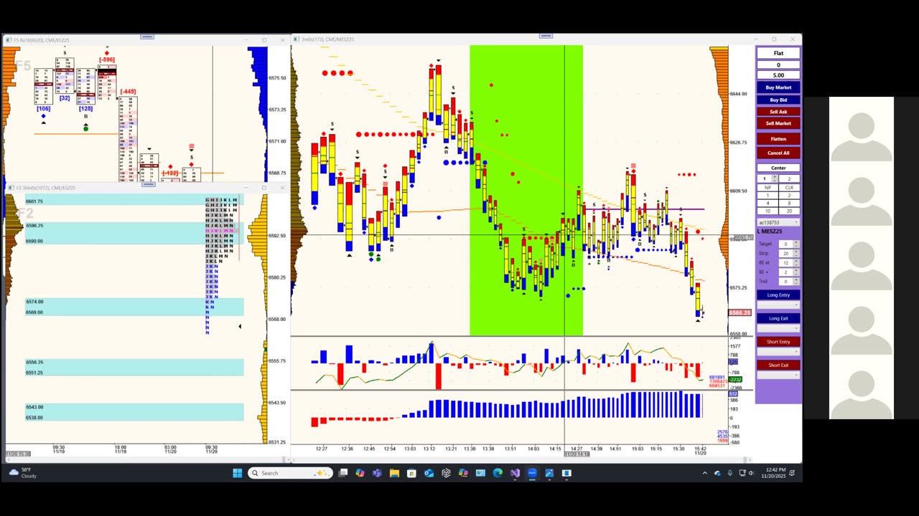Click the Flat position status field

pos(778,53)
